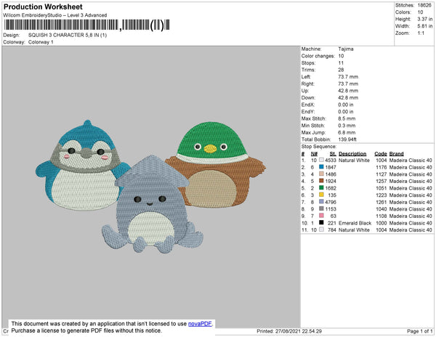Pick the brown swatch code 1257
The height and width of the screenshot is (337, 436).
pyautogui.click(x=321, y=181)
